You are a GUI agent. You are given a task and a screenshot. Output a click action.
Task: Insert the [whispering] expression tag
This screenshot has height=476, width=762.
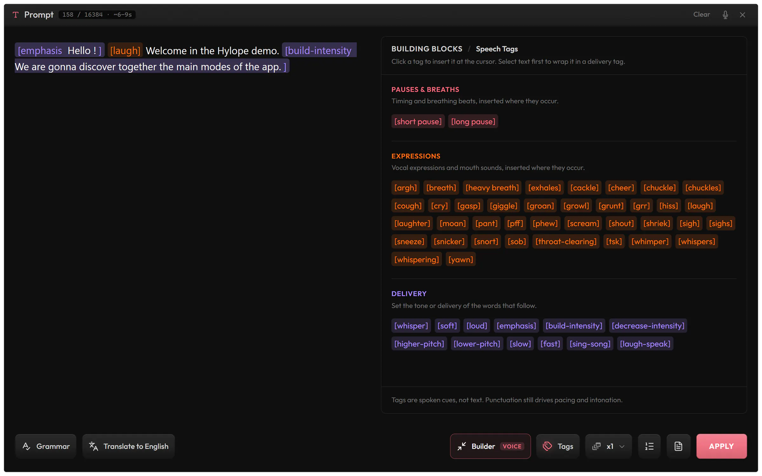417,260
